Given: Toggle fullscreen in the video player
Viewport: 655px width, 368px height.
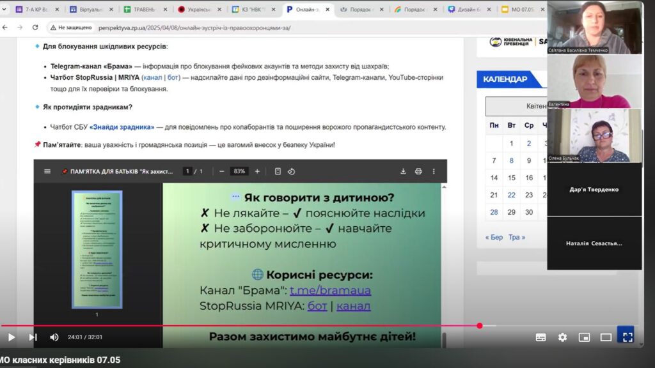Looking at the screenshot, I should (627, 337).
